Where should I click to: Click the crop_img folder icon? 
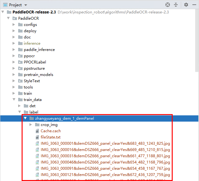[37, 125]
